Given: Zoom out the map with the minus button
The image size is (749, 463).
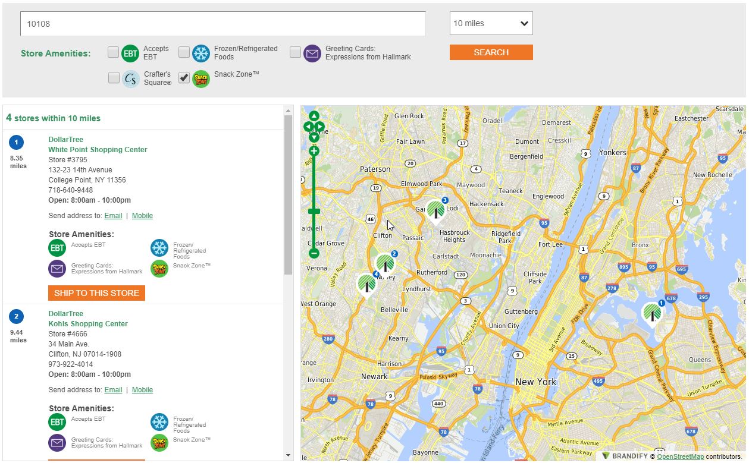Looking at the screenshot, I should (314, 253).
